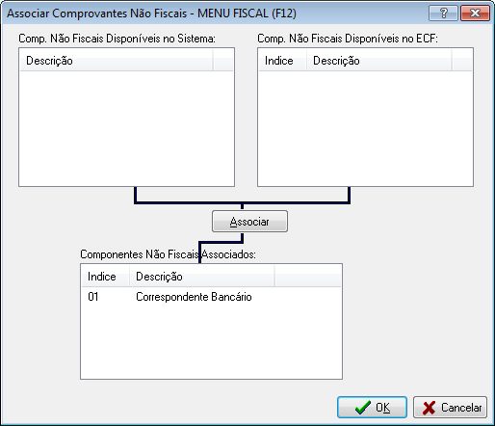495x426 pixels.
Task: Click the red X icon on Cancelar
Action: tap(430, 408)
